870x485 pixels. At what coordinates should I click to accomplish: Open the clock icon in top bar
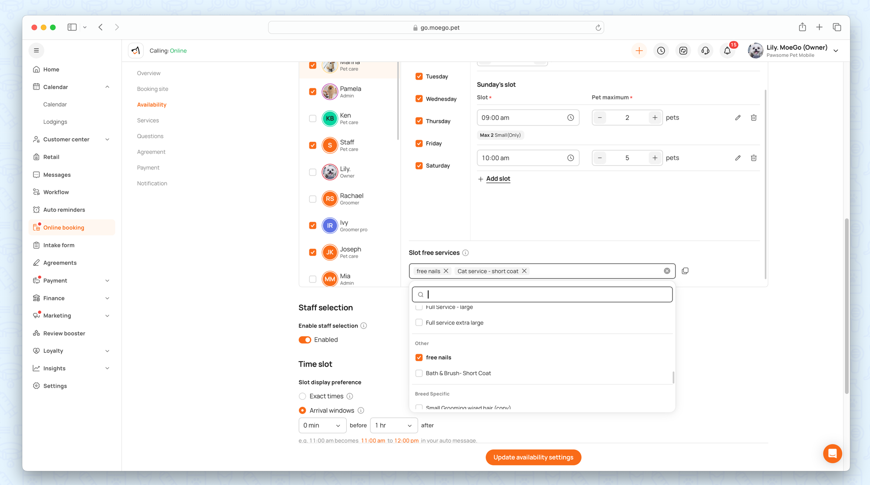tap(661, 51)
